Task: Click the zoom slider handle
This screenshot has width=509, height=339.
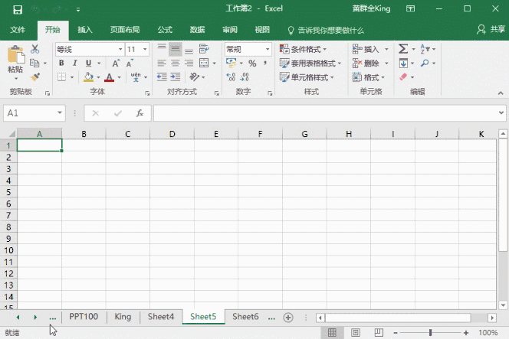Action: [431, 333]
